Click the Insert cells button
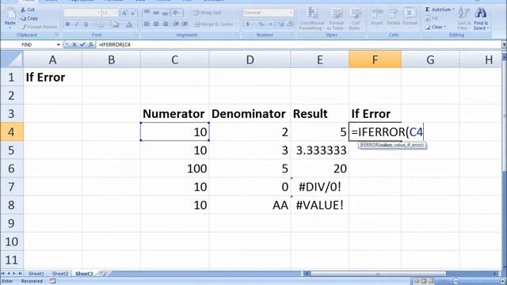 (376, 17)
